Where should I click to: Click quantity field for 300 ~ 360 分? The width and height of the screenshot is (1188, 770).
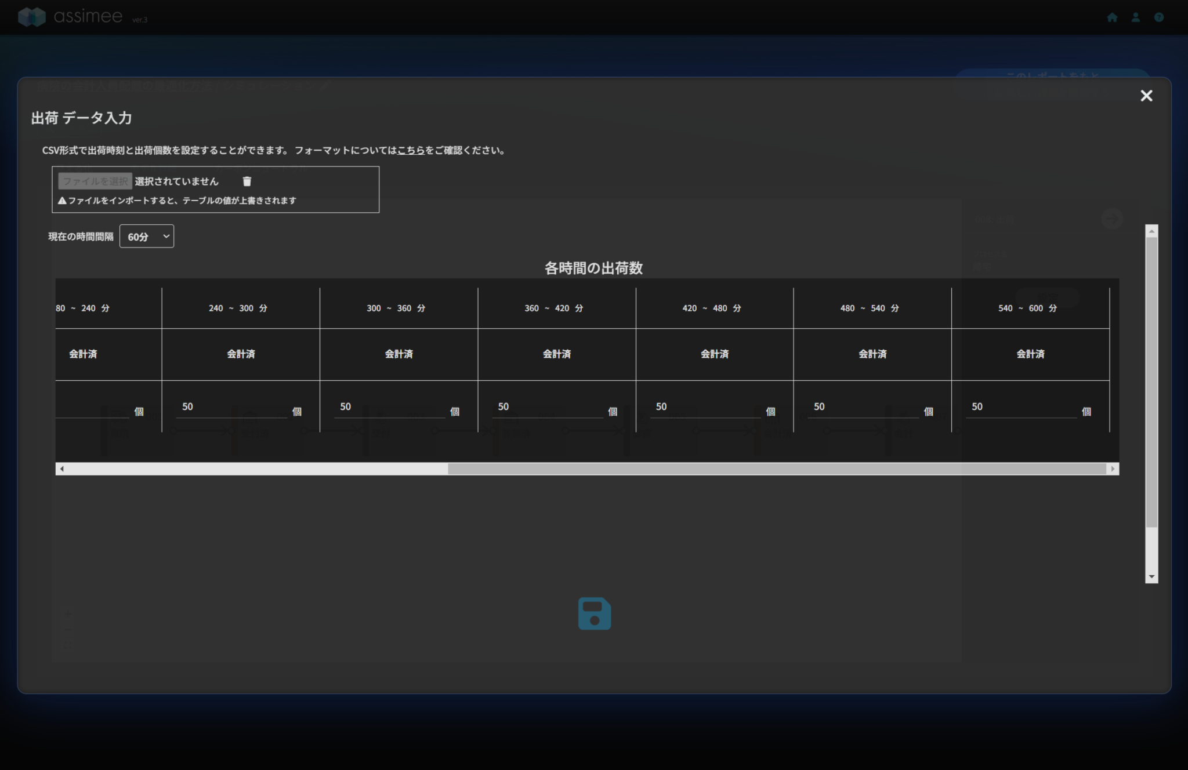389,407
